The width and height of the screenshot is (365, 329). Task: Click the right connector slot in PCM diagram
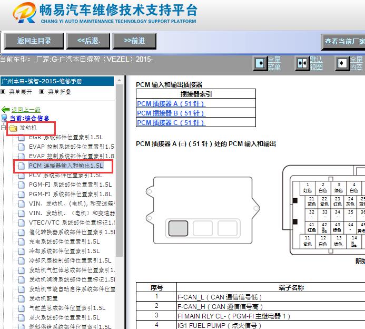[x=228, y=229]
